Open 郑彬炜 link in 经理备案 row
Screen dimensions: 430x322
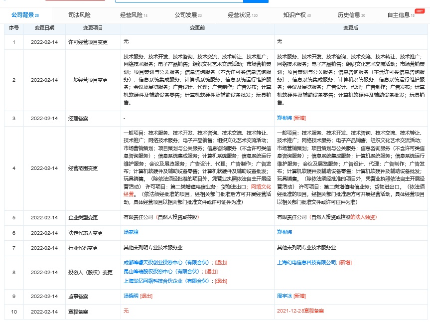pos(285,118)
